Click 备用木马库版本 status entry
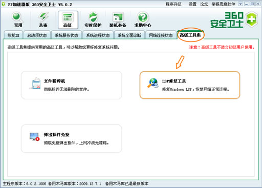 click(x=75, y=183)
